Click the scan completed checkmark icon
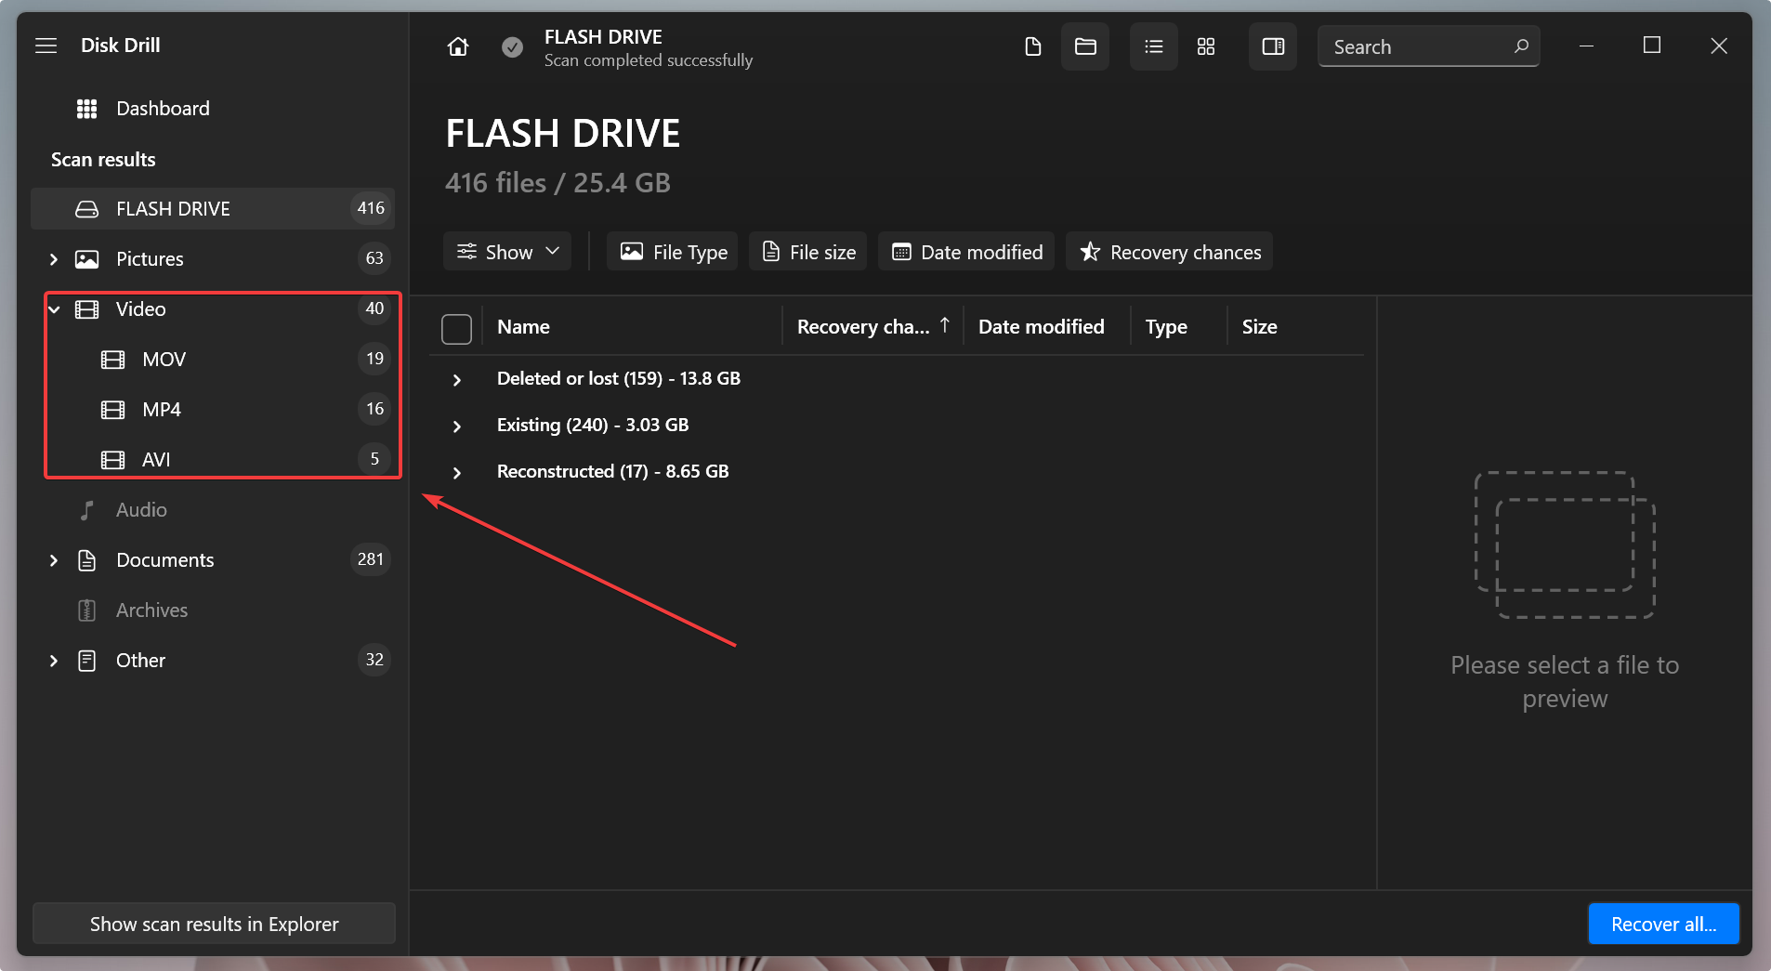Screen dimensions: 1771x971 coord(512,46)
